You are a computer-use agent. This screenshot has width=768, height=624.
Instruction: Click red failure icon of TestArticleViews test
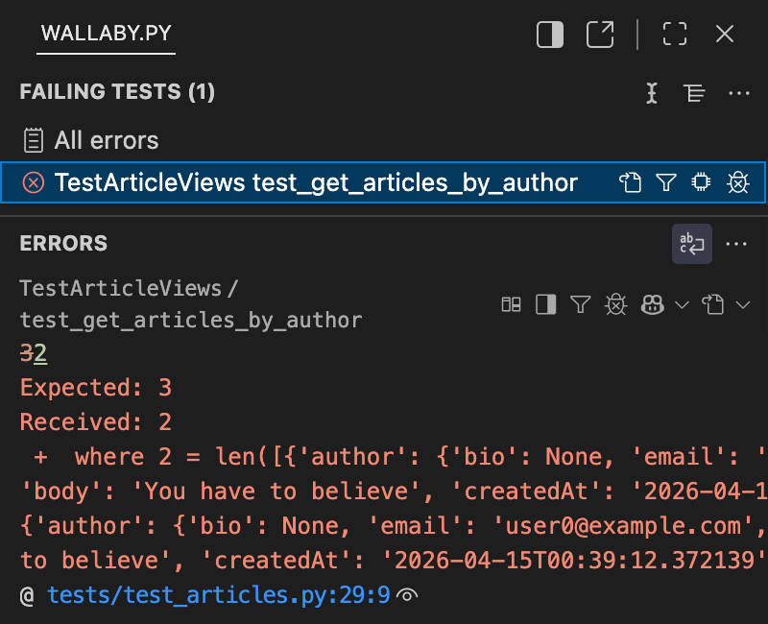click(34, 182)
